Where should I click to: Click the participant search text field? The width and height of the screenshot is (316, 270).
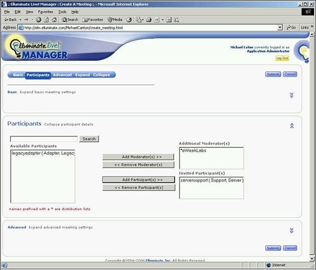point(44,139)
